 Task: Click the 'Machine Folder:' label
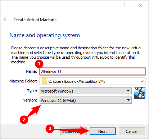pos(23,81)
